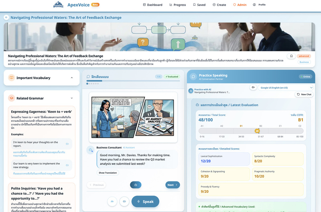Collapse the Important Vocabulary section
This screenshot has width=321, height=212.
coord(71,78)
